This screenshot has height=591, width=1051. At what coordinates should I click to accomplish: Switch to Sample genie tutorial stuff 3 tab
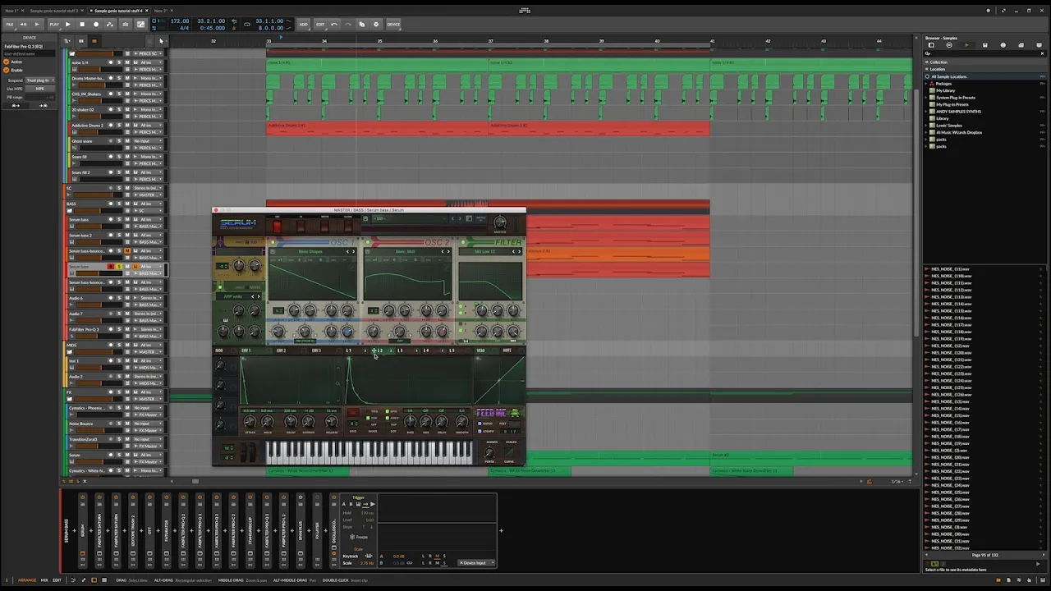tap(54, 11)
